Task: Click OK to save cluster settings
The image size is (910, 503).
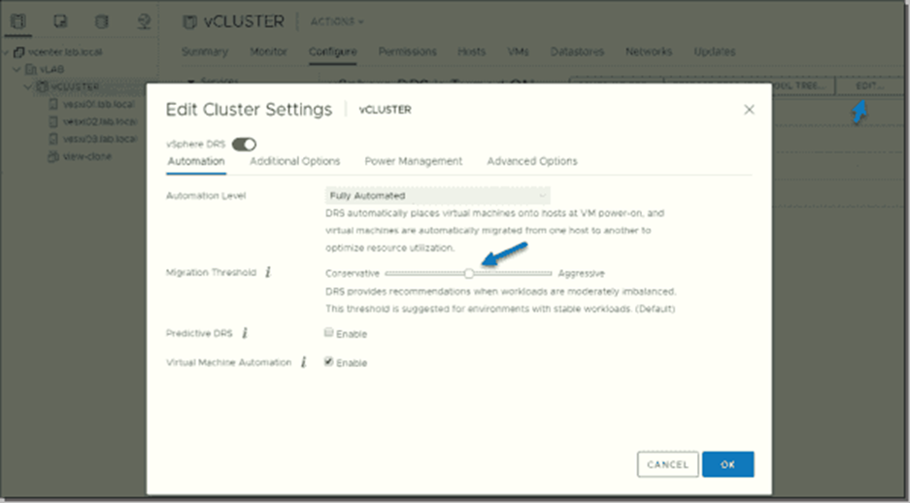Action: pyautogui.click(x=727, y=465)
